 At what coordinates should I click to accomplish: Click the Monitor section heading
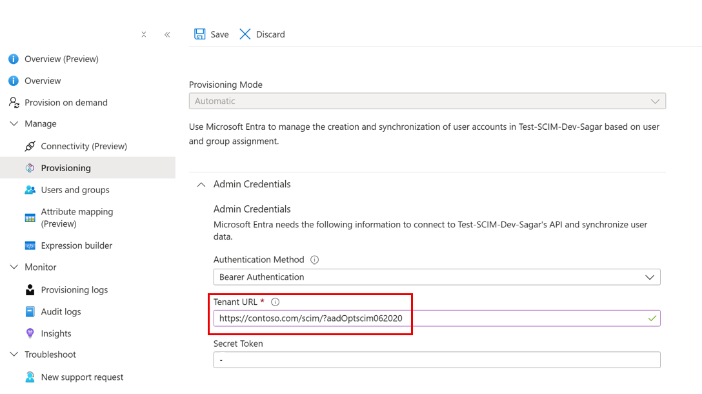pos(40,267)
